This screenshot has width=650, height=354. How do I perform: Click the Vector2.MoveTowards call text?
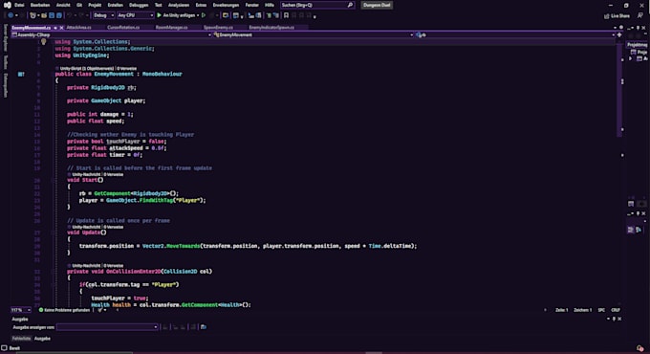point(171,246)
